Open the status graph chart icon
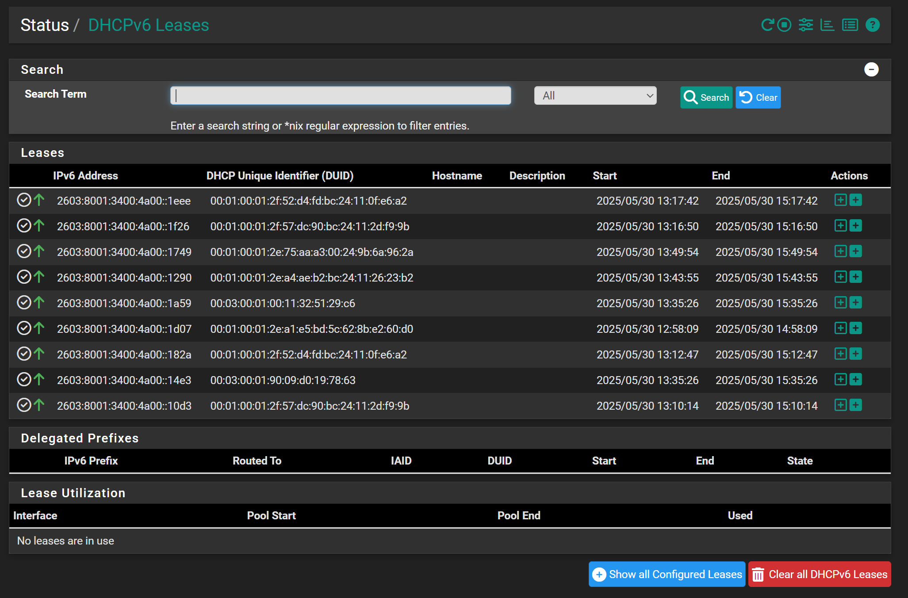The height and width of the screenshot is (598, 908). (x=827, y=25)
